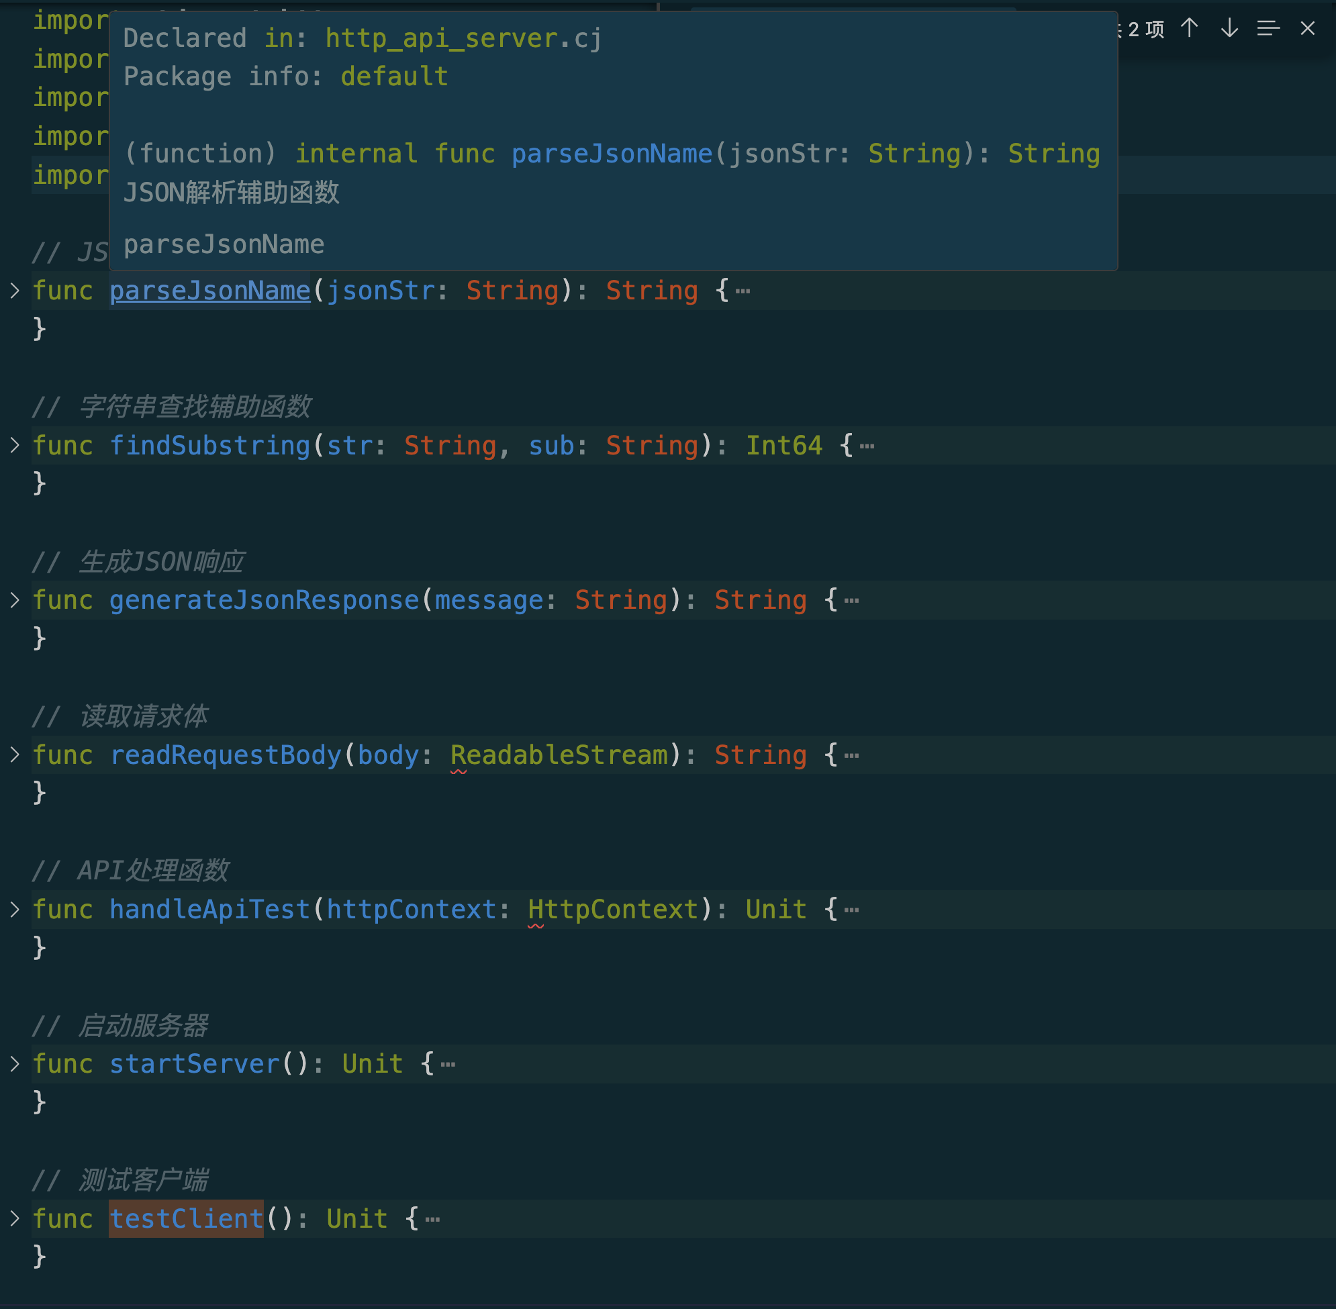Unfold ellipsis after startServer brace
1336x1309 pixels.
tap(448, 1065)
